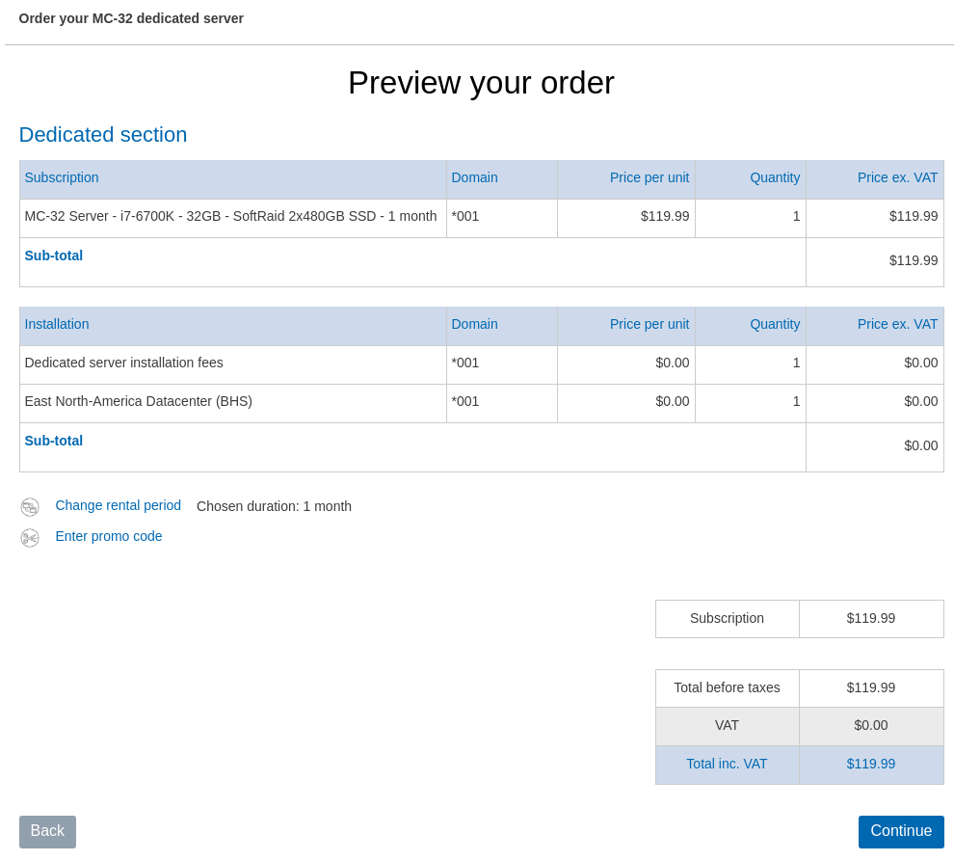Click the Chosen duration: 1 month text

(x=274, y=506)
